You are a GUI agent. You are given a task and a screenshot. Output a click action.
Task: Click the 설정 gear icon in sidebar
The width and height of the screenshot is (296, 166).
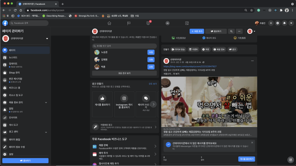(x=5, y=154)
